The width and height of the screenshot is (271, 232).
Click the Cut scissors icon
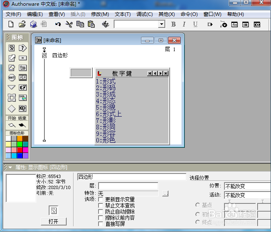(69, 24)
